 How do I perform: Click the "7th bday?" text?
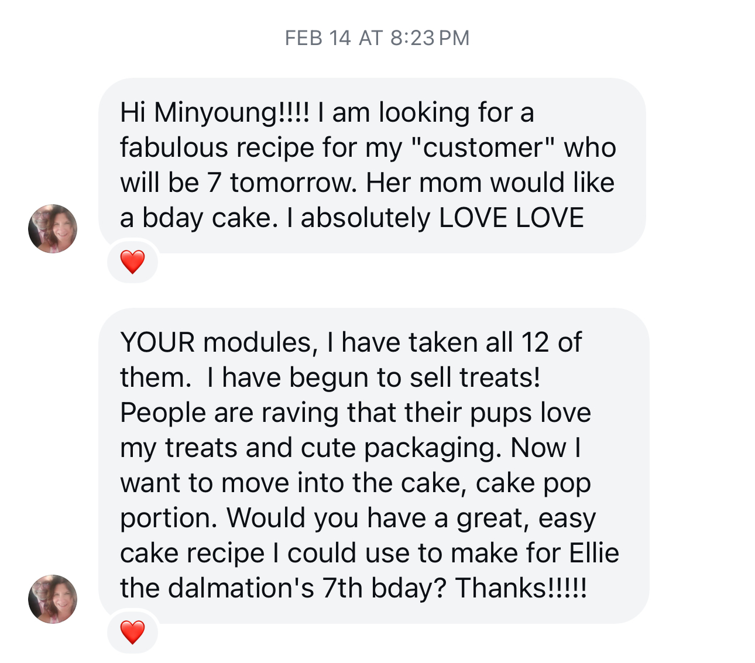point(385,588)
